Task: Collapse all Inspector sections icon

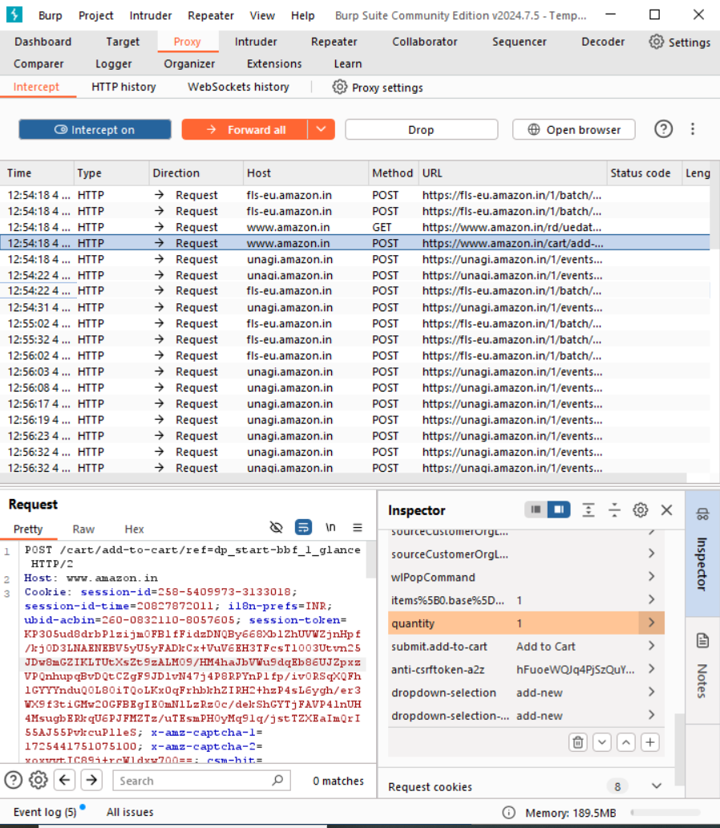Action: click(614, 509)
